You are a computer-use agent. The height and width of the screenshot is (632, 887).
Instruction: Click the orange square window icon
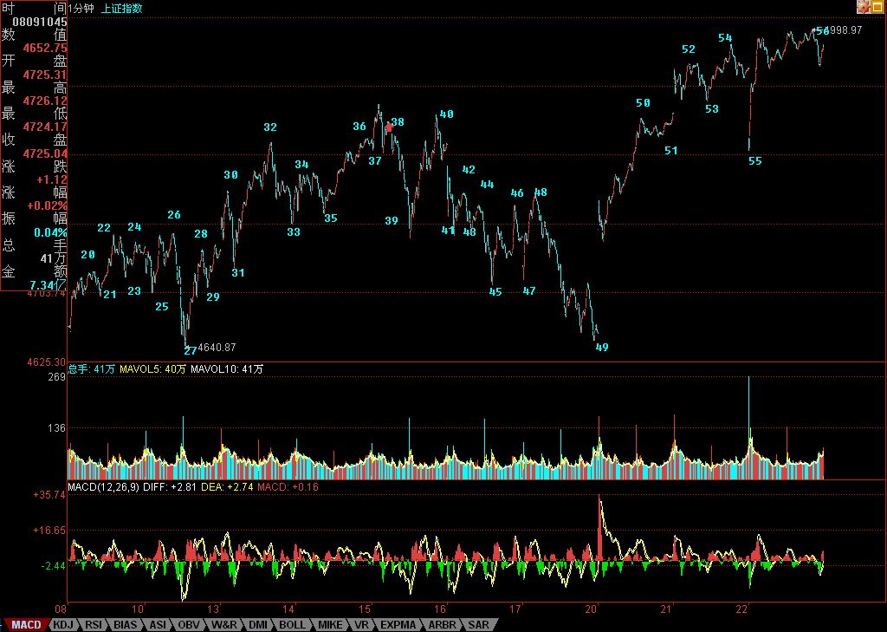click(x=877, y=7)
